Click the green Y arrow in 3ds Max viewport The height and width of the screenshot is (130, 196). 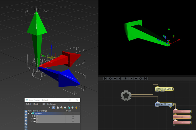[x=37, y=29]
